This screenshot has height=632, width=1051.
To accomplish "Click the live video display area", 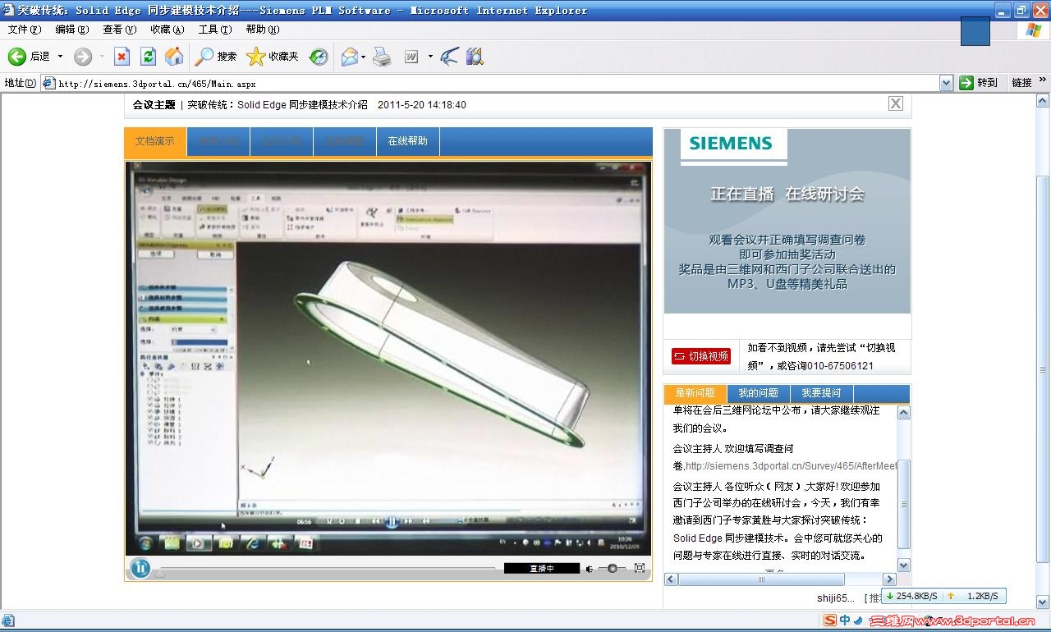I will (x=388, y=357).
